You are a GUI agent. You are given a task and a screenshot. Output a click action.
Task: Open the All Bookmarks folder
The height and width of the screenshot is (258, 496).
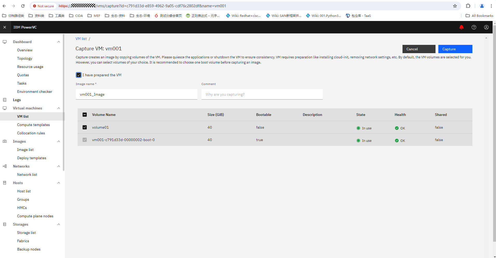coord(479,16)
